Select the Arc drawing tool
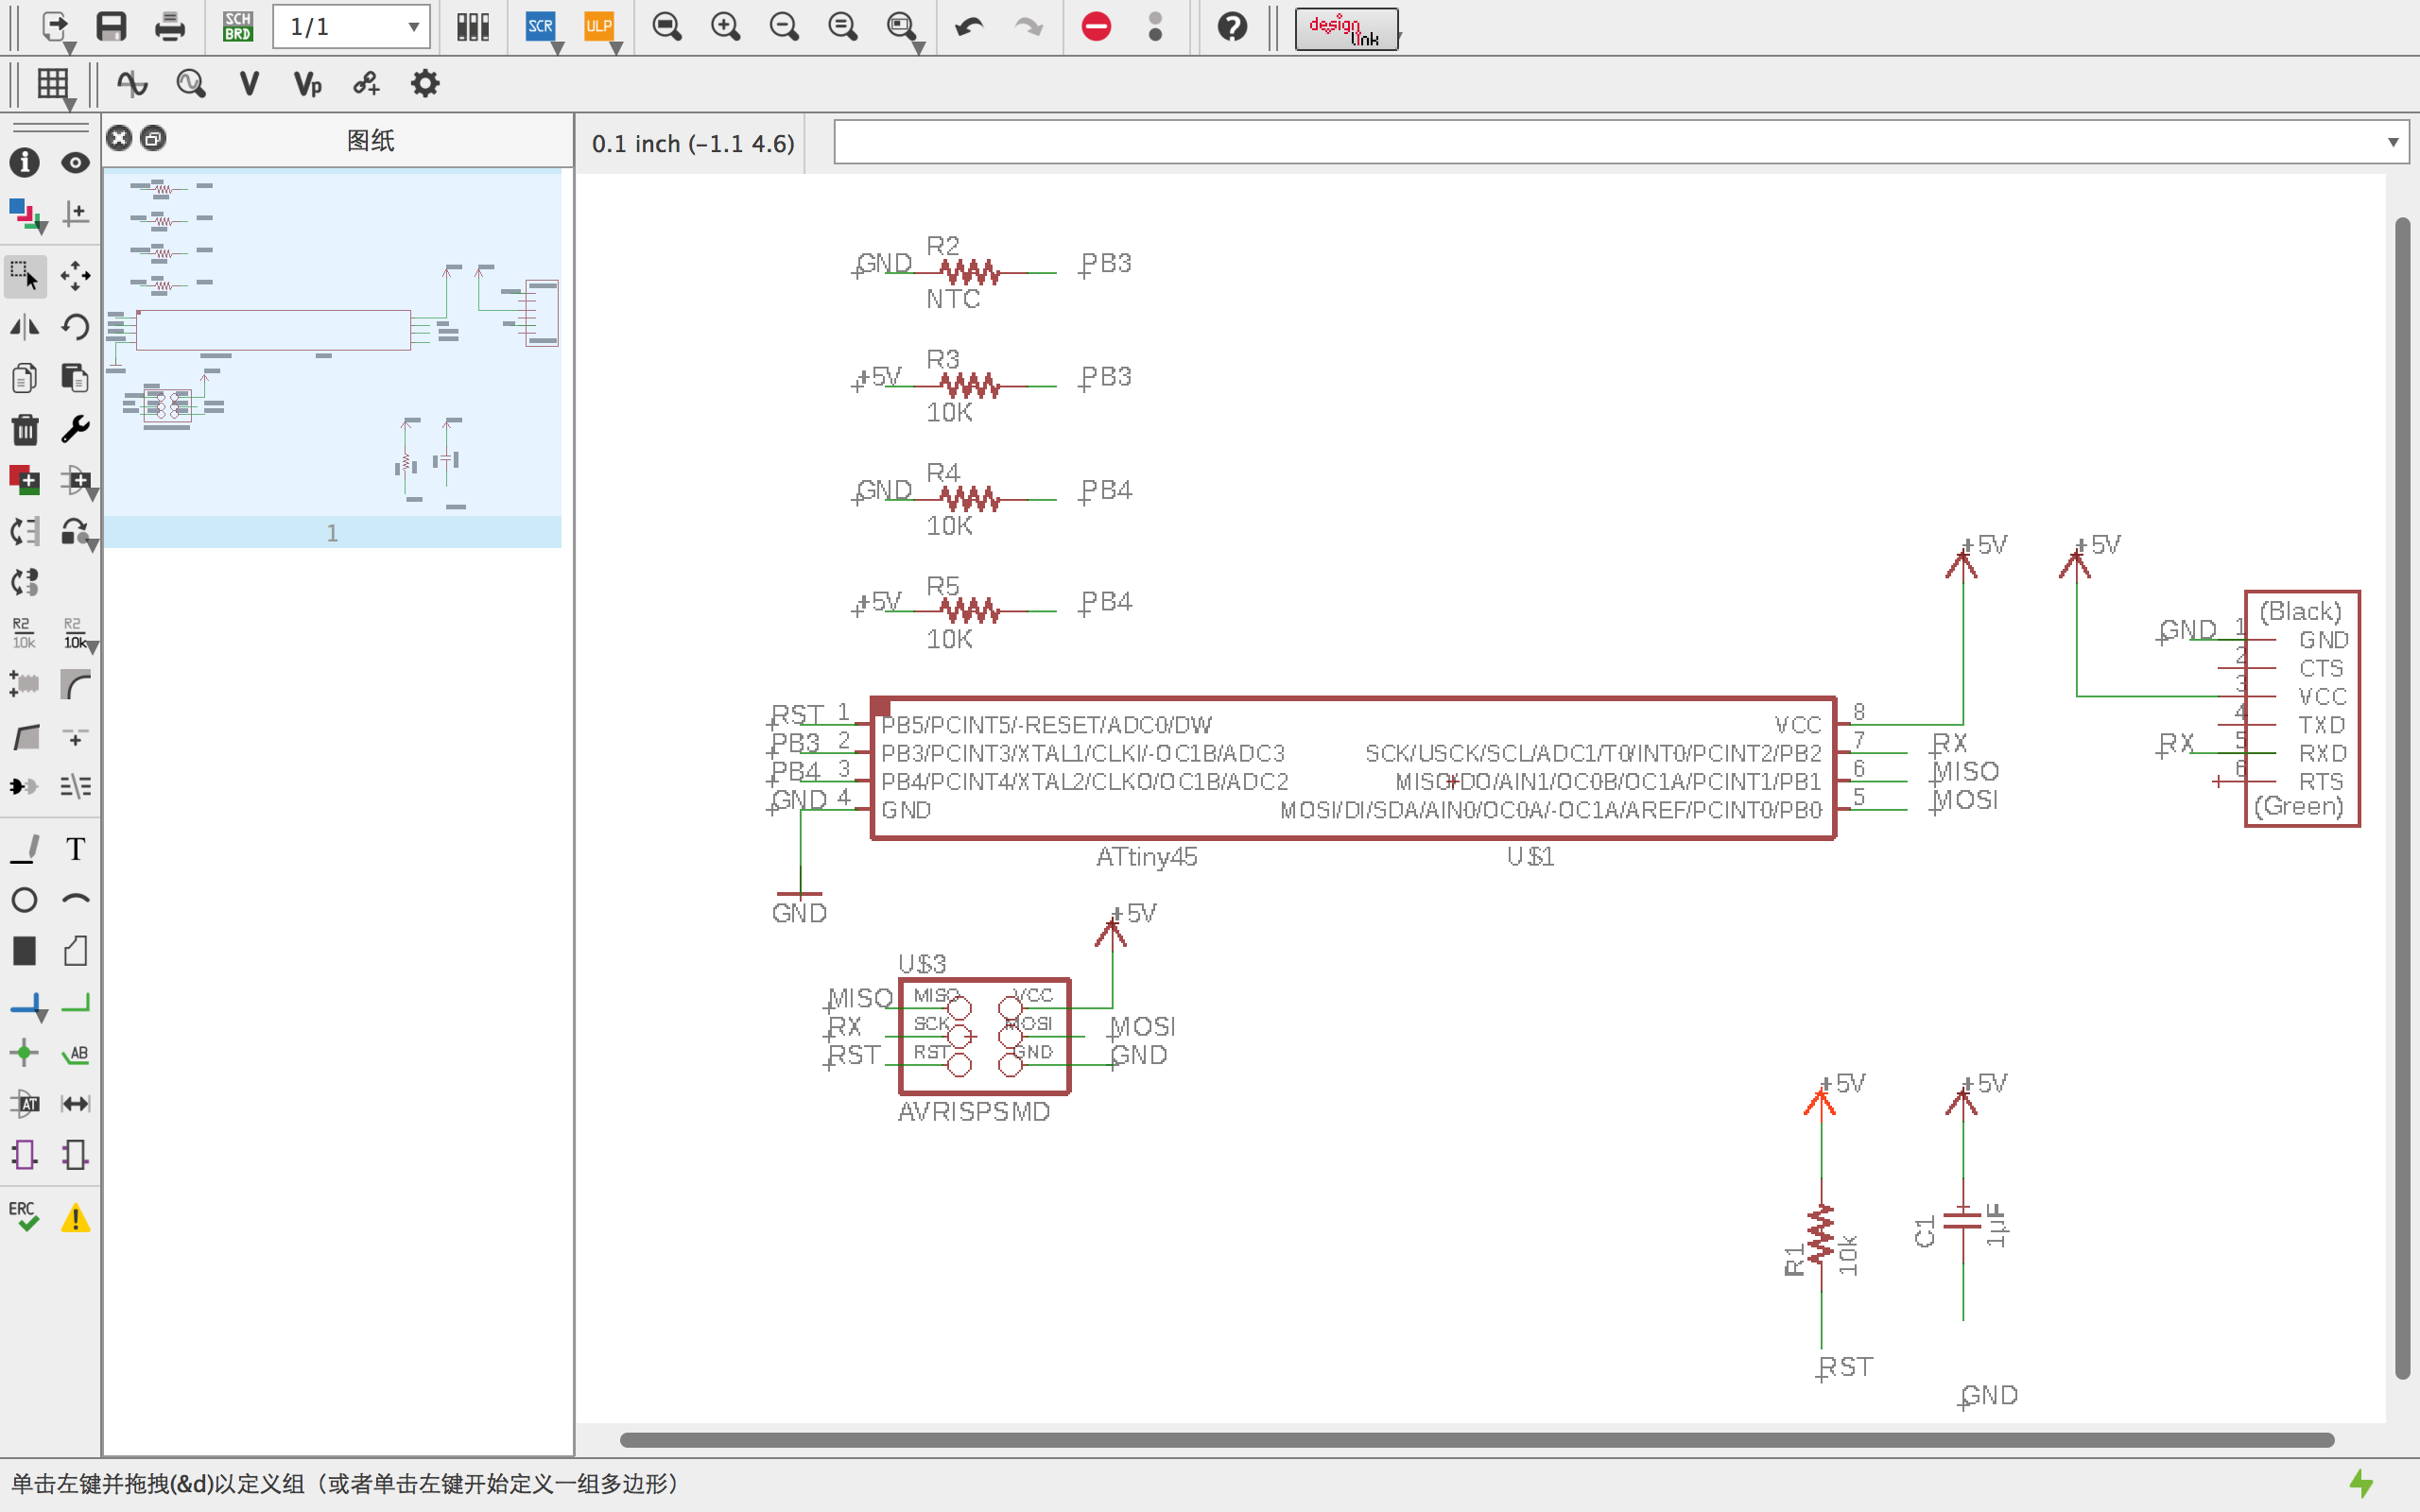 (75, 900)
